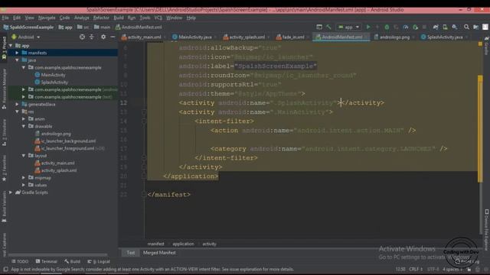Collapse the drawable folder
The height and width of the screenshot is (275, 490).
24,126
